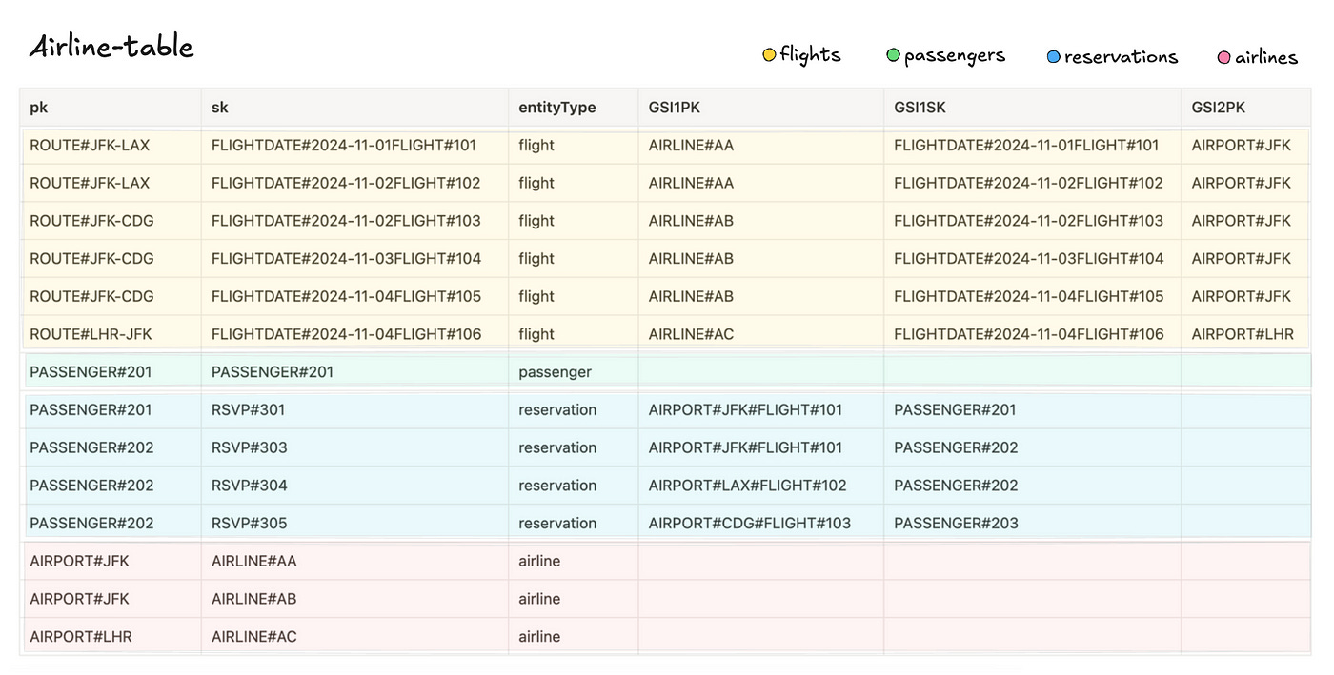Click the green passengers legend dot
Image resolution: width=1334 pixels, height=675 pixels.
coord(893,55)
